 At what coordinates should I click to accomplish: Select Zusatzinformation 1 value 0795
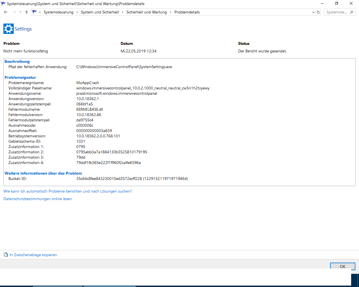(x=80, y=147)
